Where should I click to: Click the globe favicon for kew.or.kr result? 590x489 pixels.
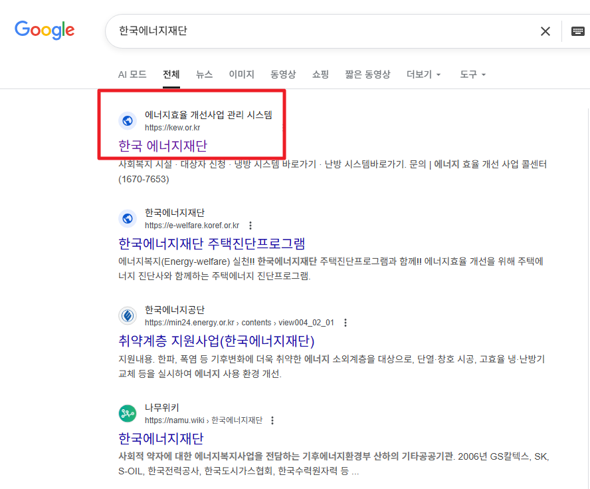point(128,120)
